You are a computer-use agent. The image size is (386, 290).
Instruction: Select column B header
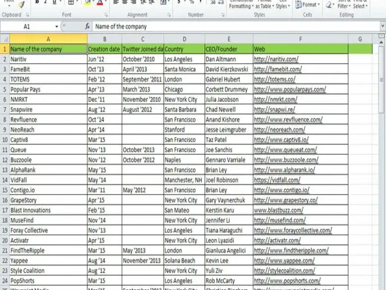[x=105, y=39]
